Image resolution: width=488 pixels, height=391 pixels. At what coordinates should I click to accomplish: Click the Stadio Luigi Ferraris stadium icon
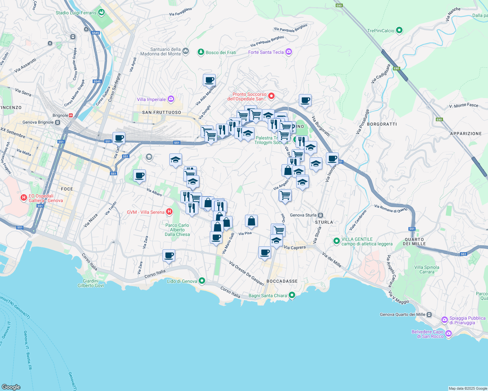(101, 12)
